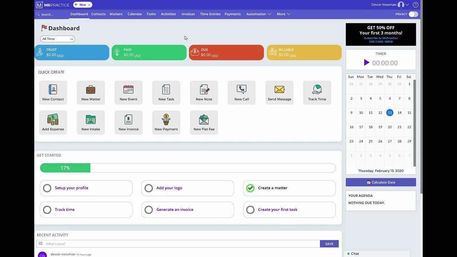
Task: Click the Save button for recent activity
Action: tap(329, 244)
